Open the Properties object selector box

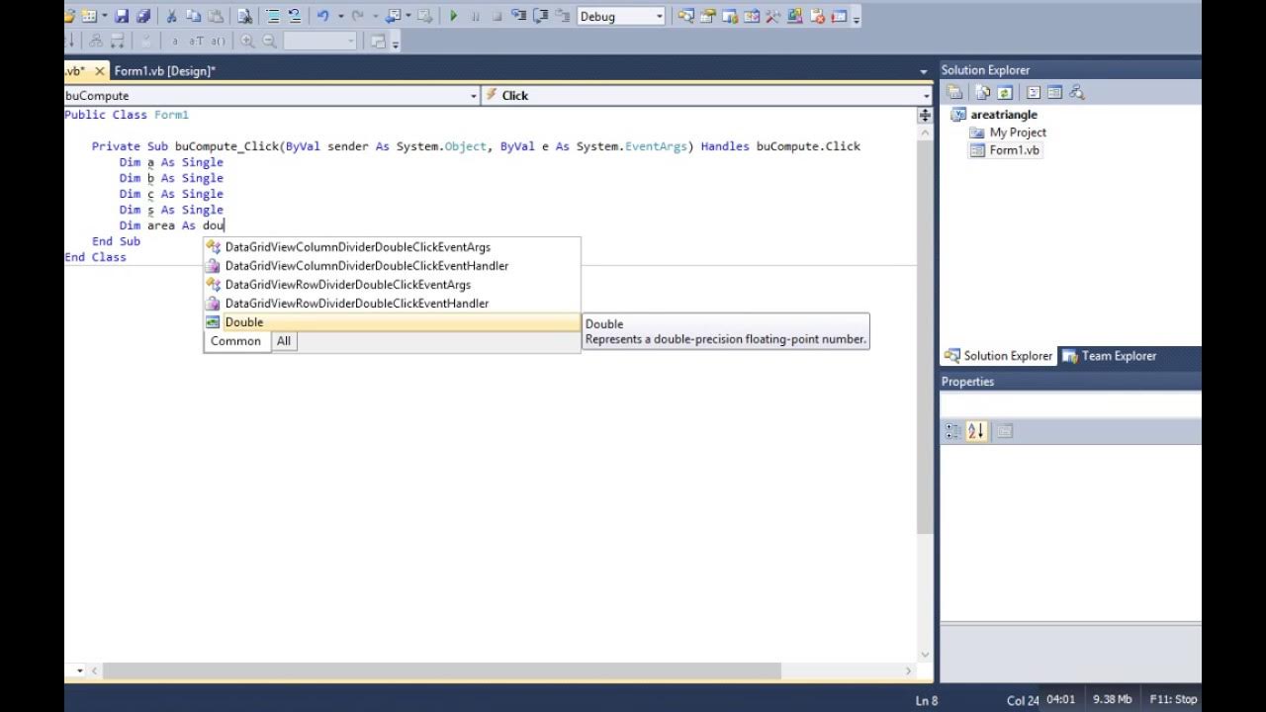[1070, 404]
